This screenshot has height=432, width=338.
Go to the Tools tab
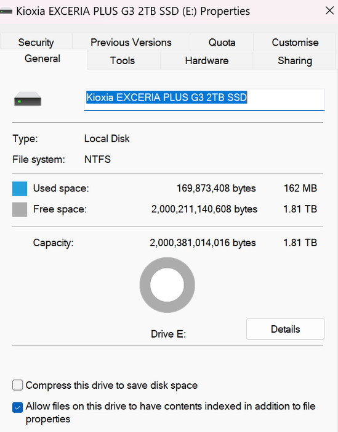123,60
